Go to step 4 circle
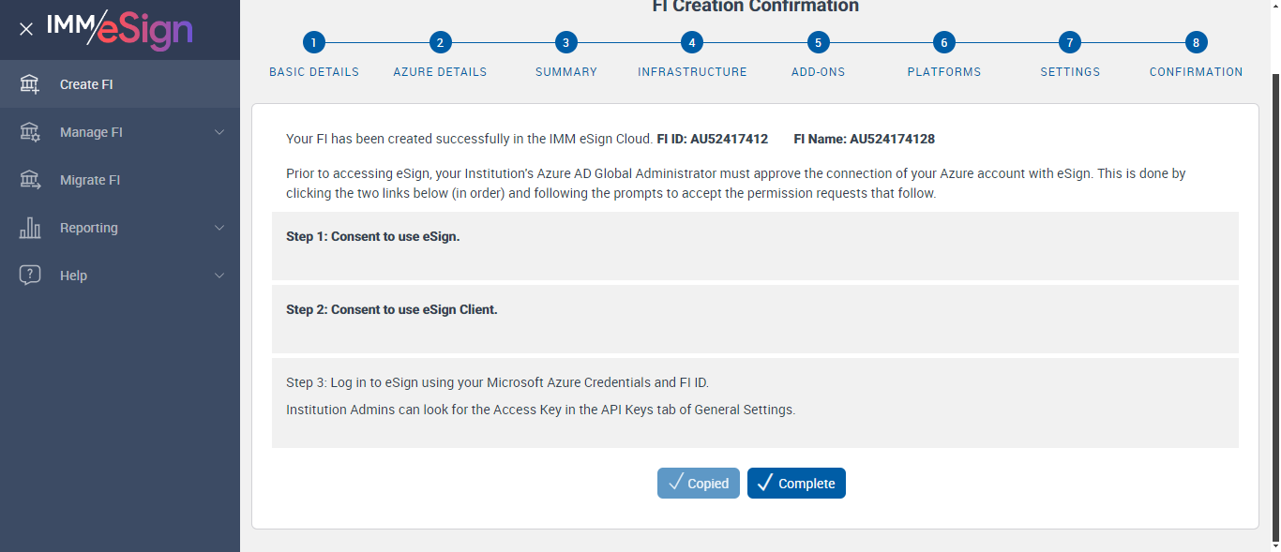Image resolution: width=1281 pixels, height=552 pixels. tap(692, 42)
